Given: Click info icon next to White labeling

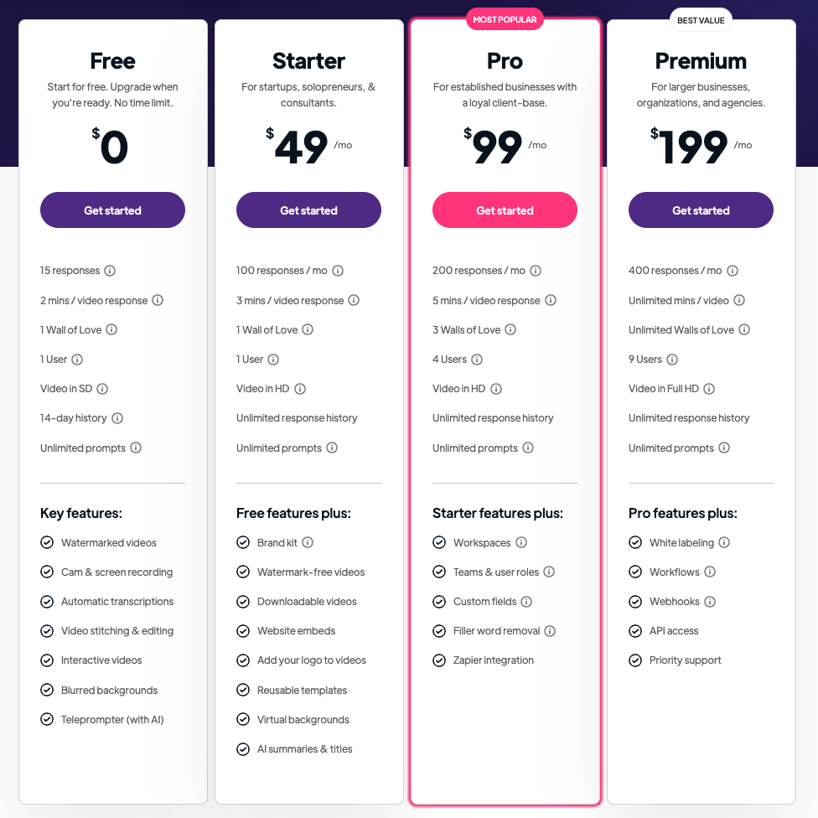Looking at the screenshot, I should pyautogui.click(x=724, y=543).
